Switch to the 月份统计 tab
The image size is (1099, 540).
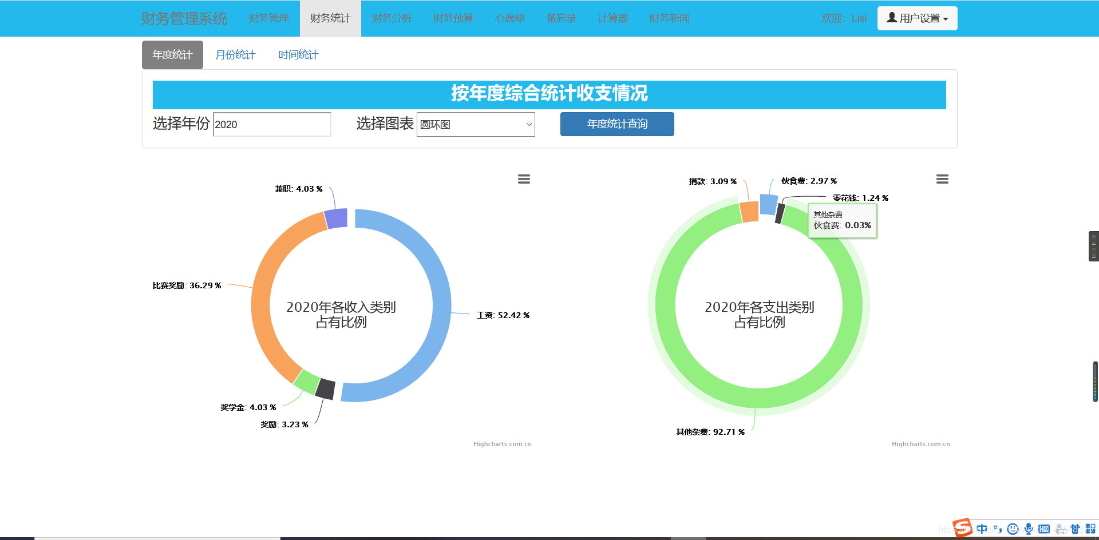(235, 54)
